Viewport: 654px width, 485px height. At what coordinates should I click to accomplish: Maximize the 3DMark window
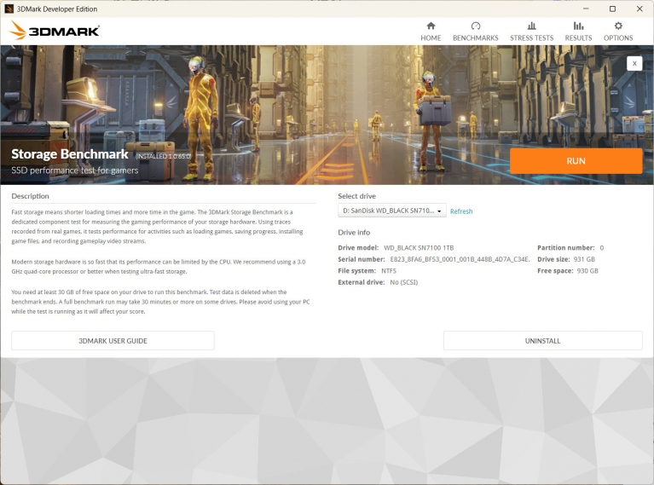coord(612,9)
